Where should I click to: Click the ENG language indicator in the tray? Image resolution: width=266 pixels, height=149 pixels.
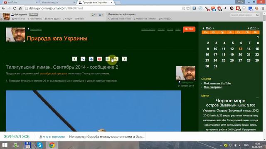tap(246, 145)
